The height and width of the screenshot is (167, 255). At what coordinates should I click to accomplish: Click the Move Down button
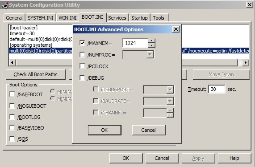221,74
